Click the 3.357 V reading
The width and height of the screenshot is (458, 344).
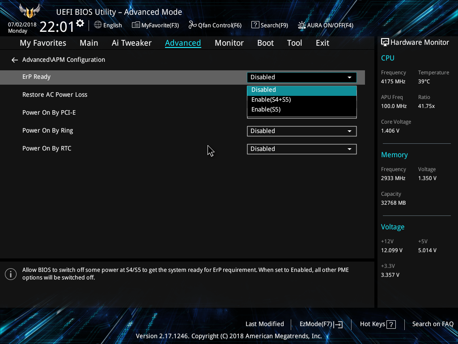pyautogui.click(x=390, y=275)
